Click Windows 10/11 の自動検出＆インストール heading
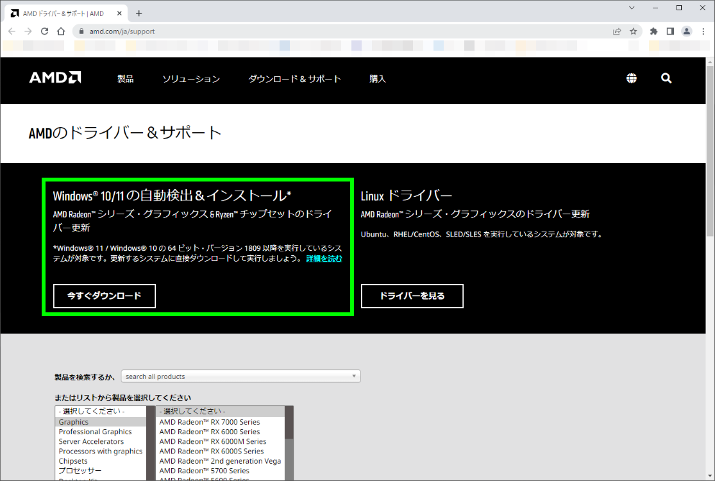 pyautogui.click(x=172, y=196)
